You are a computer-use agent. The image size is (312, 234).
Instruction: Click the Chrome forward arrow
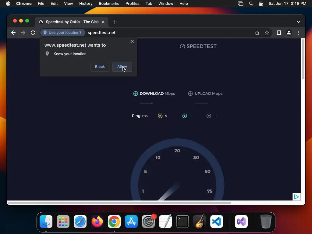click(x=23, y=33)
